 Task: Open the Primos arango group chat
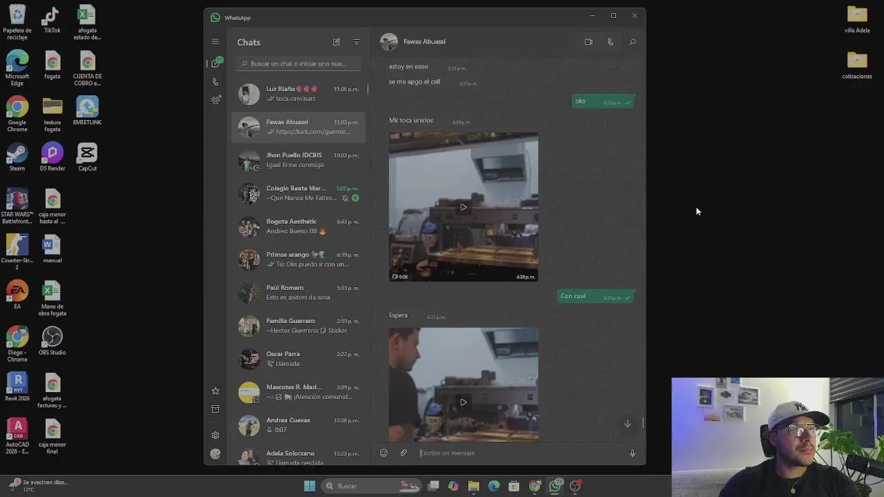click(298, 260)
